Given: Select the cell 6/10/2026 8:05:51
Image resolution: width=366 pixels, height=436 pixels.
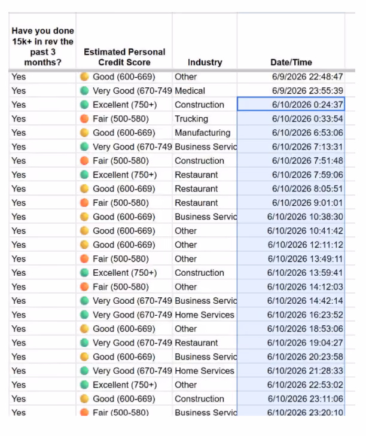Looking at the screenshot, I should pyautogui.click(x=291, y=188).
